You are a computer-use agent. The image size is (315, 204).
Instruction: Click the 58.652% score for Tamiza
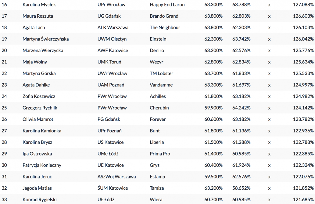click(x=241, y=188)
